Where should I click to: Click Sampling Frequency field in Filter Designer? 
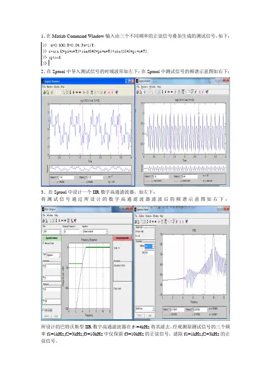pos(72,231)
